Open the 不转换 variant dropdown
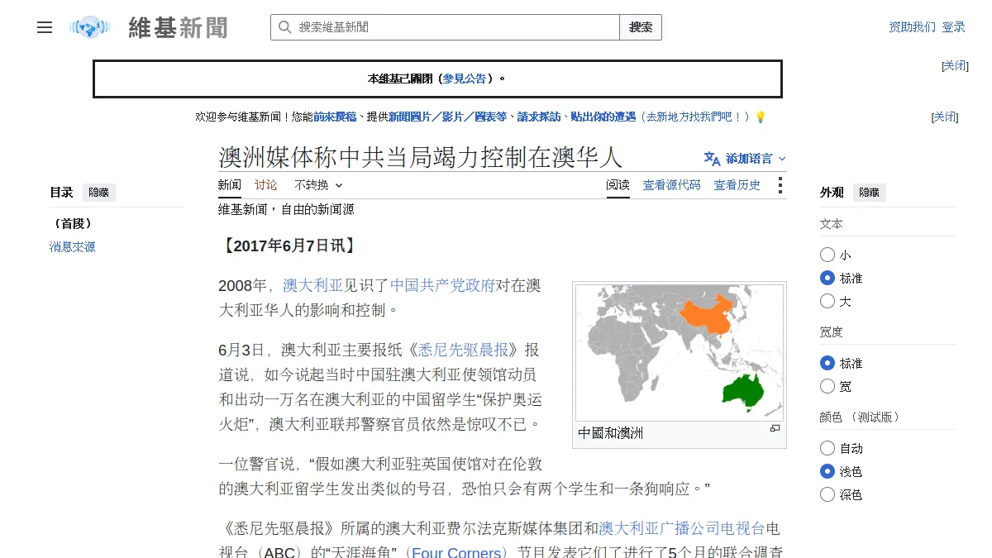The image size is (992, 558). pyautogui.click(x=318, y=185)
